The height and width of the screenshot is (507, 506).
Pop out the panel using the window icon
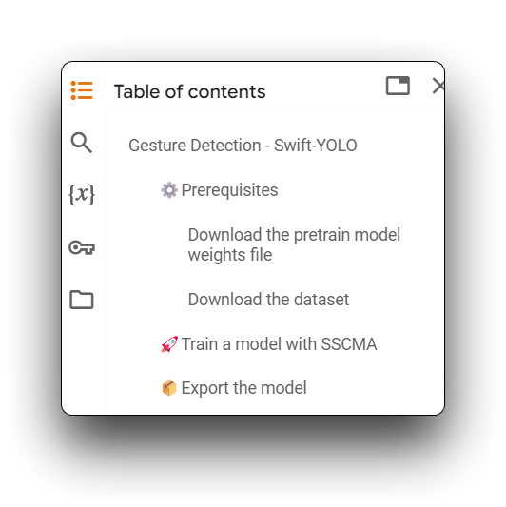[x=398, y=86]
